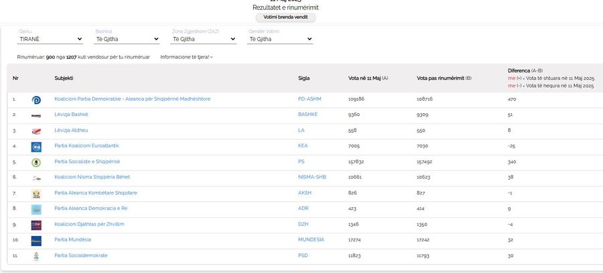Click the PS sigla link

tap(301, 162)
